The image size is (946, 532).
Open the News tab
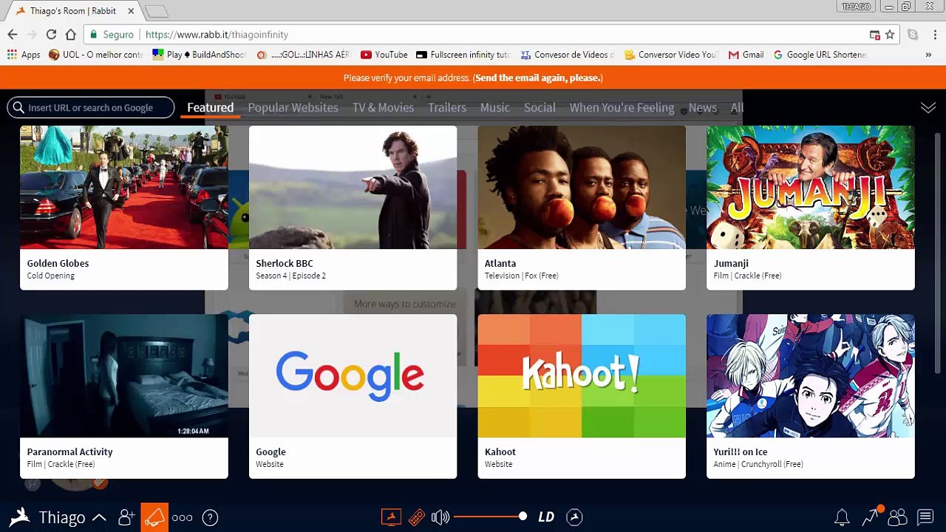tap(703, 108)
